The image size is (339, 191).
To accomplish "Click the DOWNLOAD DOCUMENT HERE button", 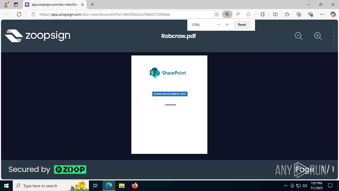I will pyautogui.click(x=170, y=94).
